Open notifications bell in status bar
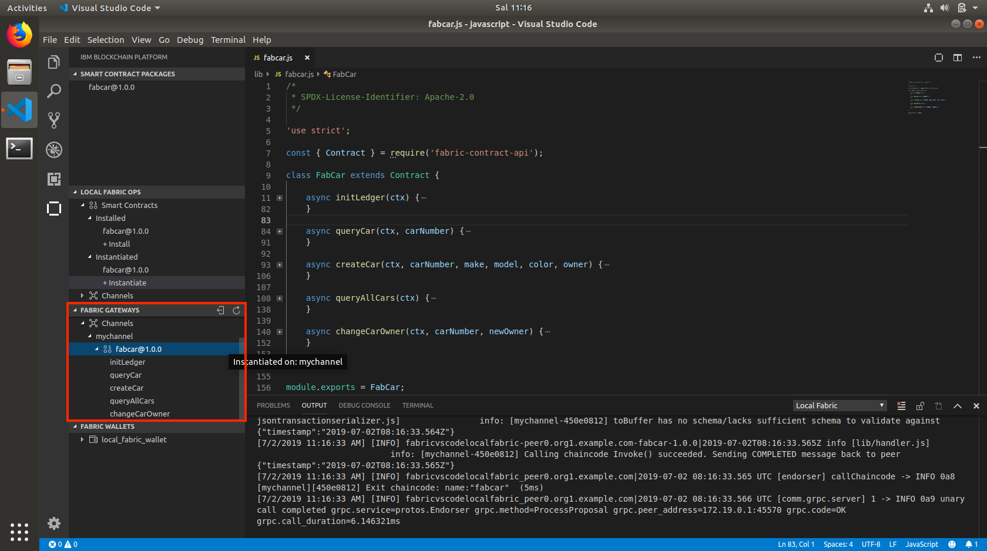 (x=972, y=545)
